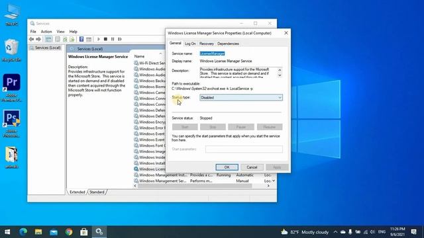Click the Start Service play icon
This screenshot has width=424, height=238.
pos(99,39)
